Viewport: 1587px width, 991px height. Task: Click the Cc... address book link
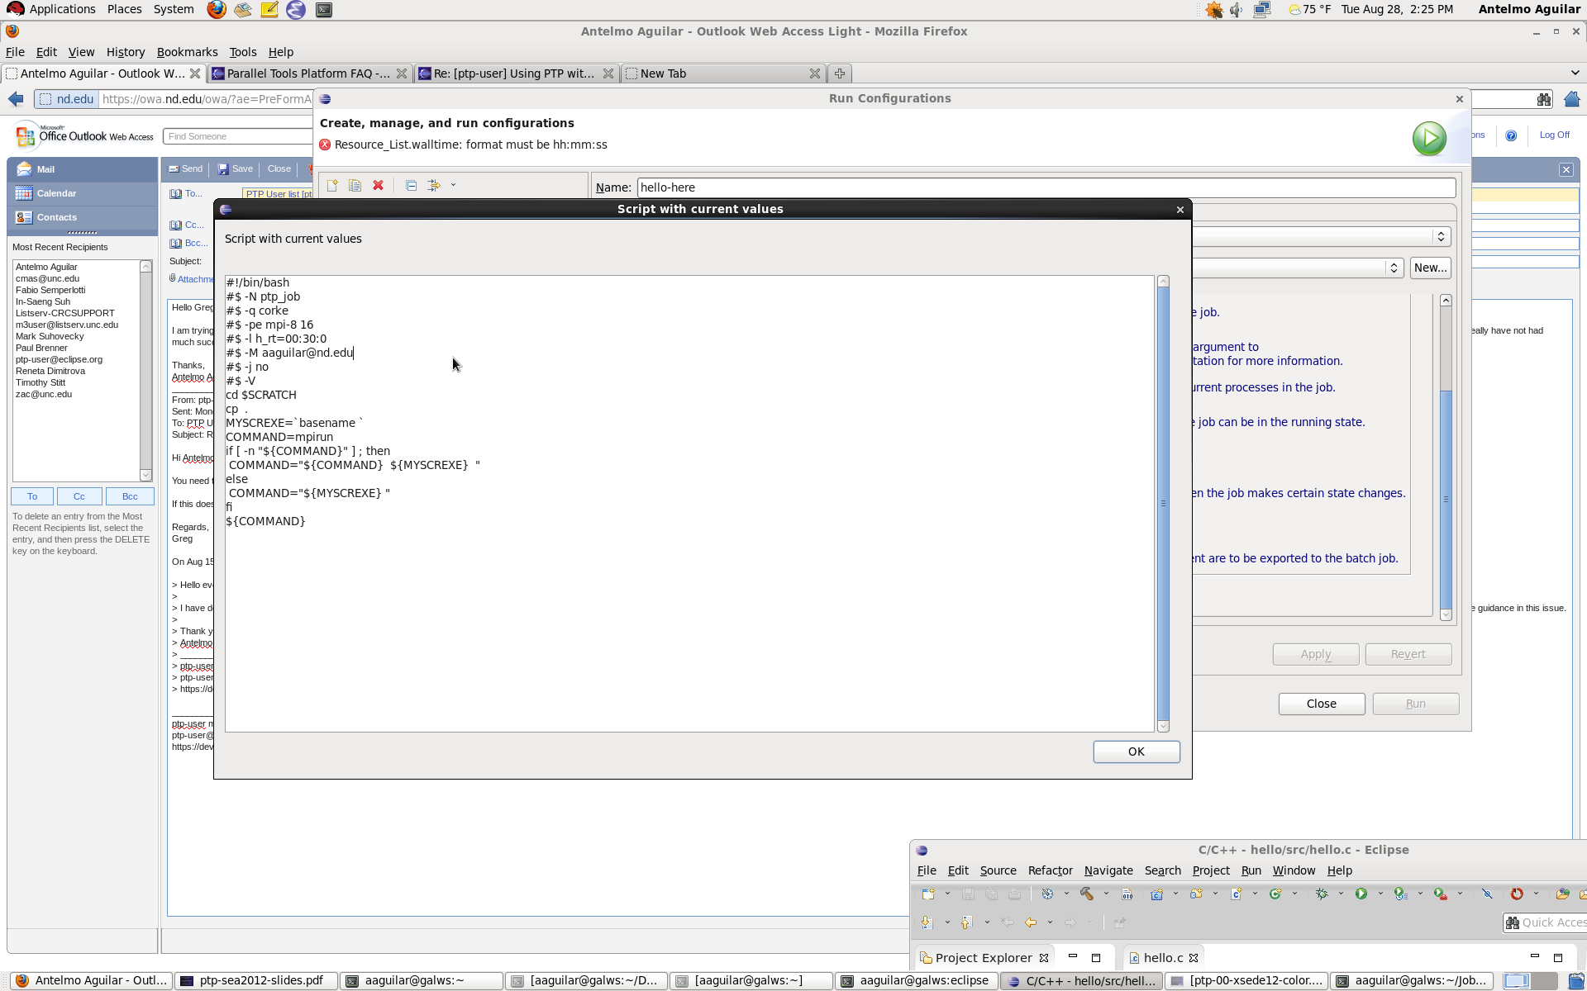tap(188, 225)
